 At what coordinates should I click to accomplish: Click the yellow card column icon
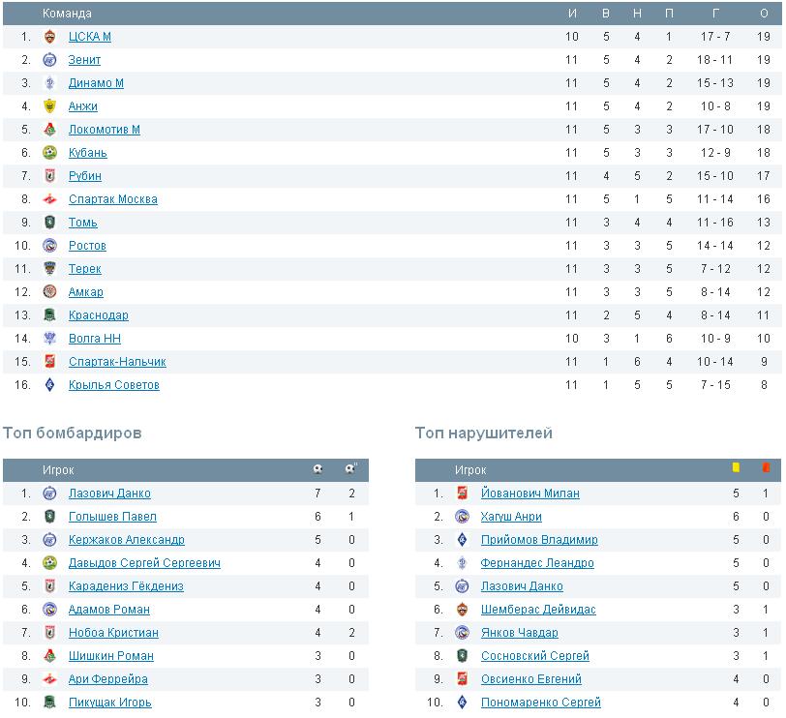pyautogui.click(x=736, y=468)
